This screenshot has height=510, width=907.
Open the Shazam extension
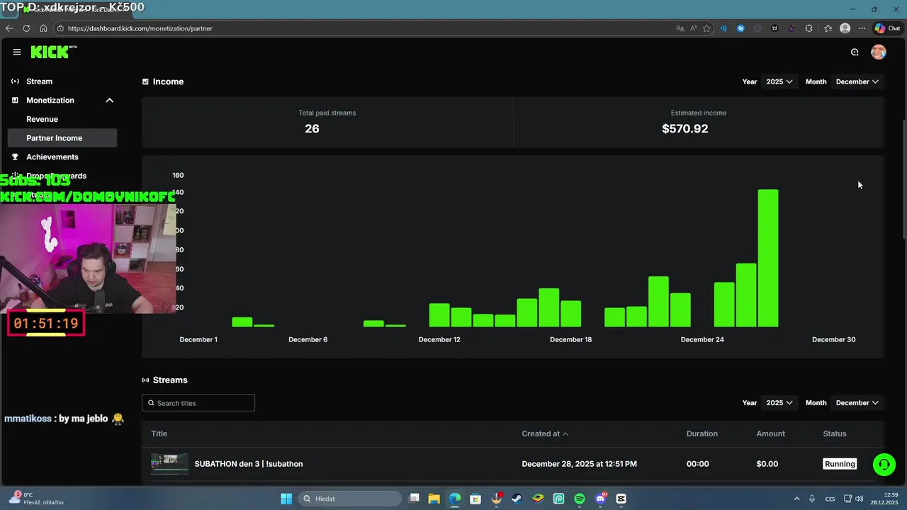[x=740, y=28]
